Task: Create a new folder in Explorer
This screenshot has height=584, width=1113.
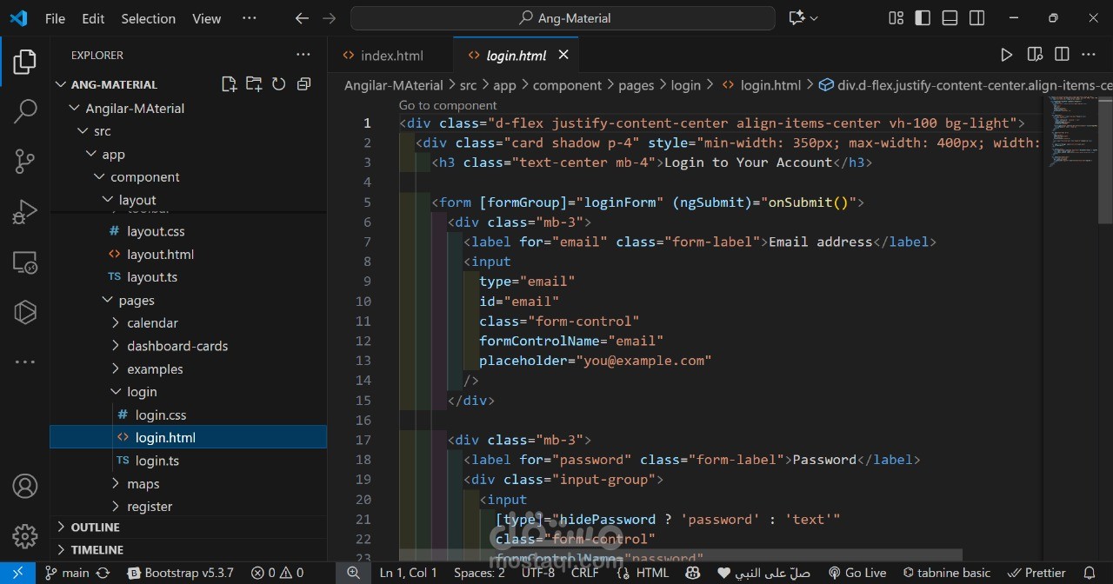Action: (254, 84)
